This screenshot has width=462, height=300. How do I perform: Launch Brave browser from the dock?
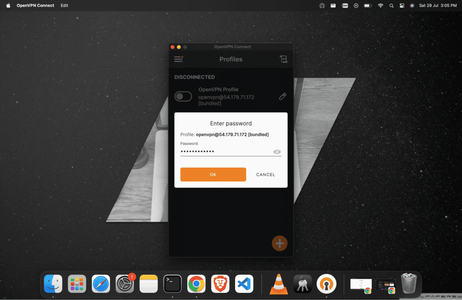[x=220, y=284]
